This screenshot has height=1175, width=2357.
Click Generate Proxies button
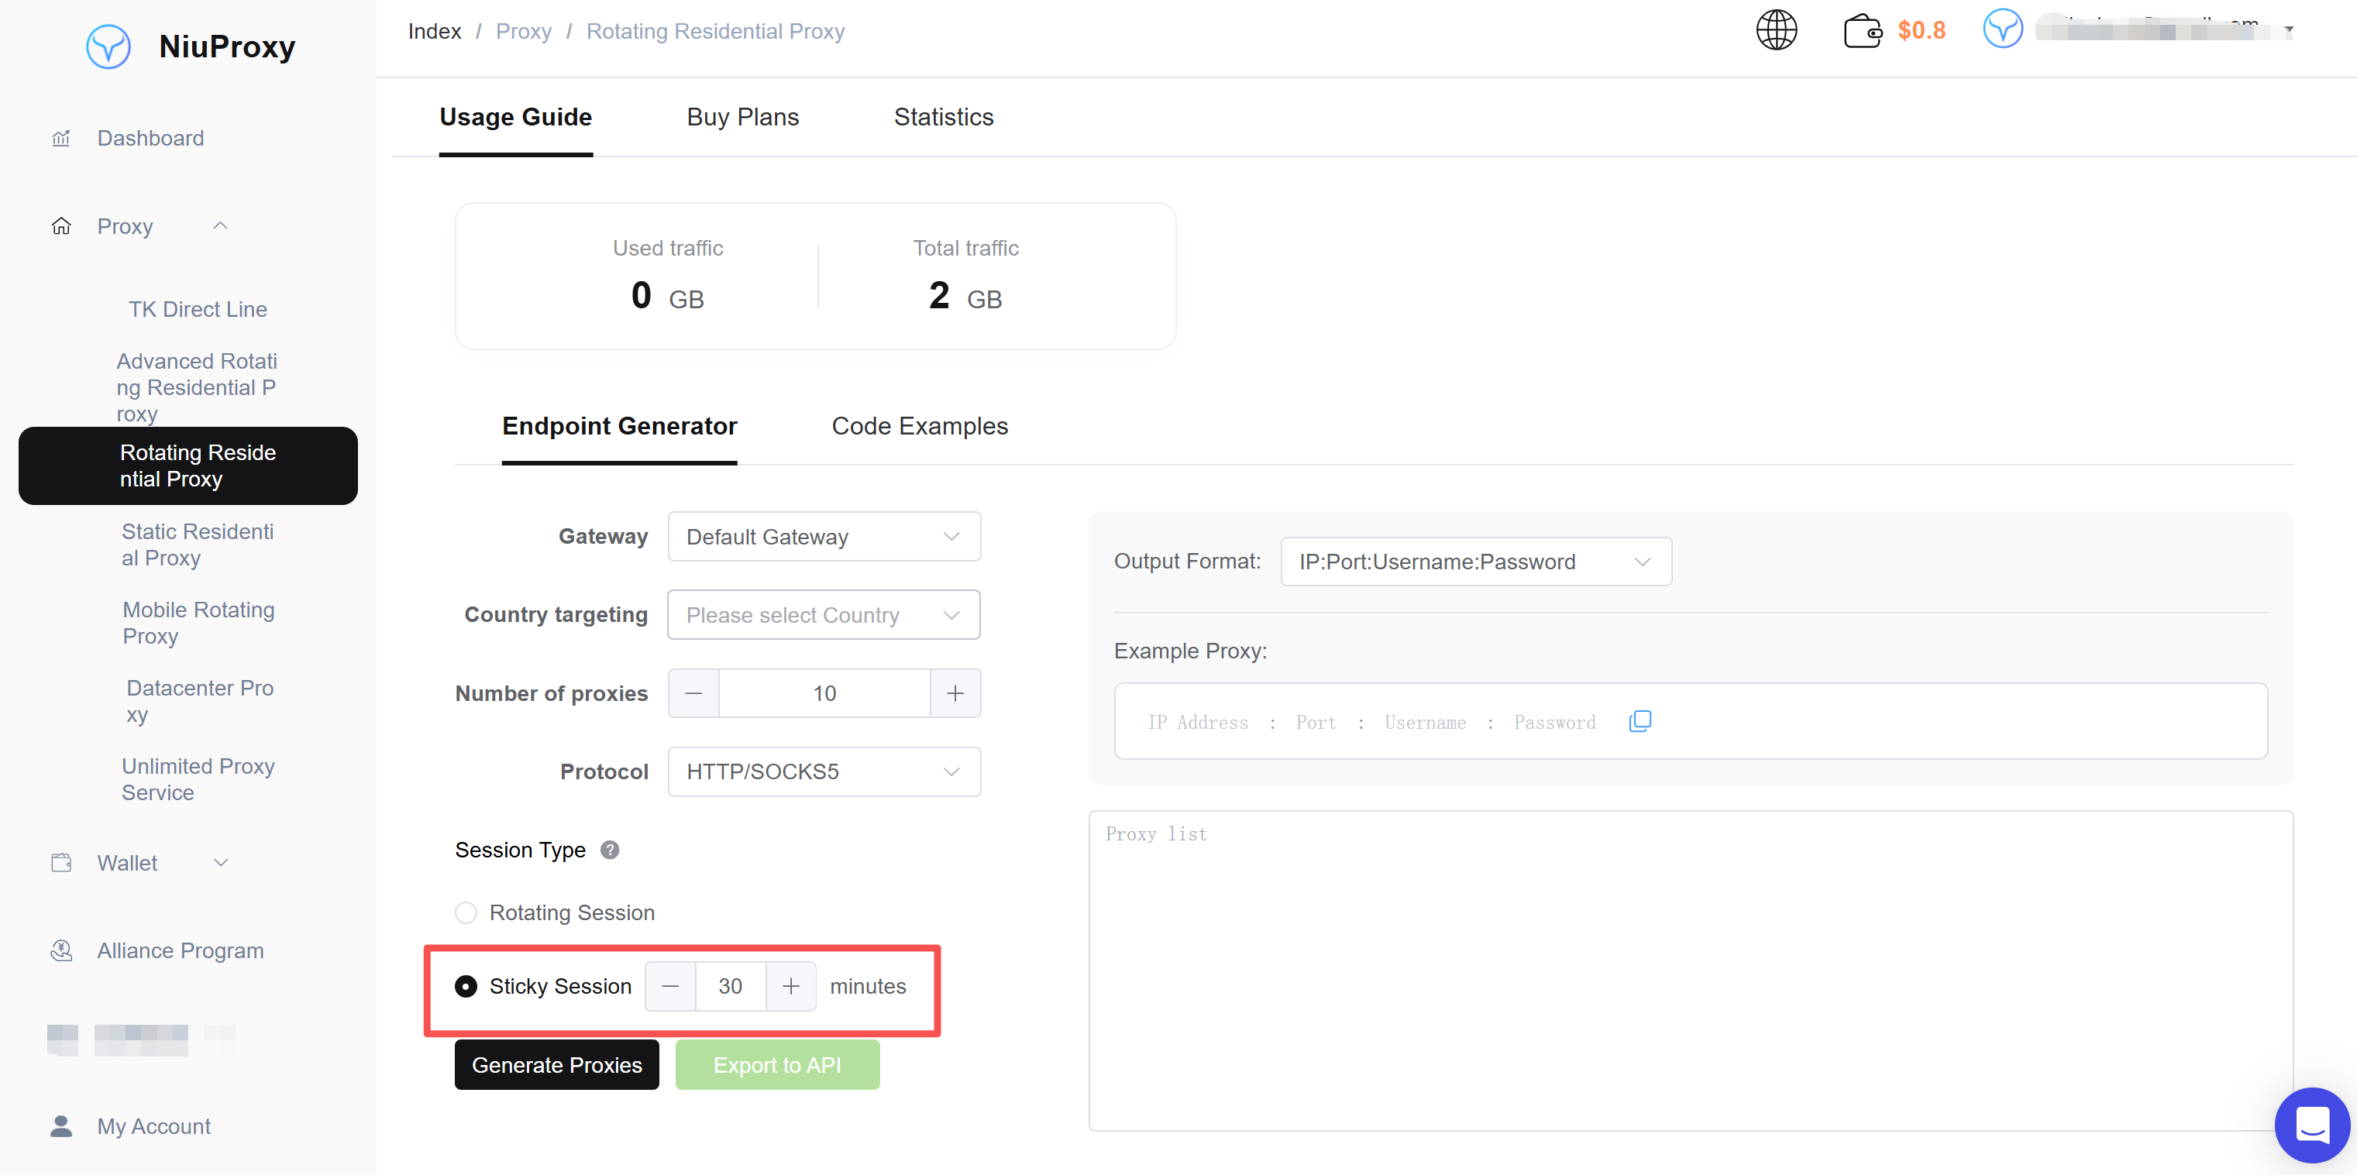point(556,1064)
